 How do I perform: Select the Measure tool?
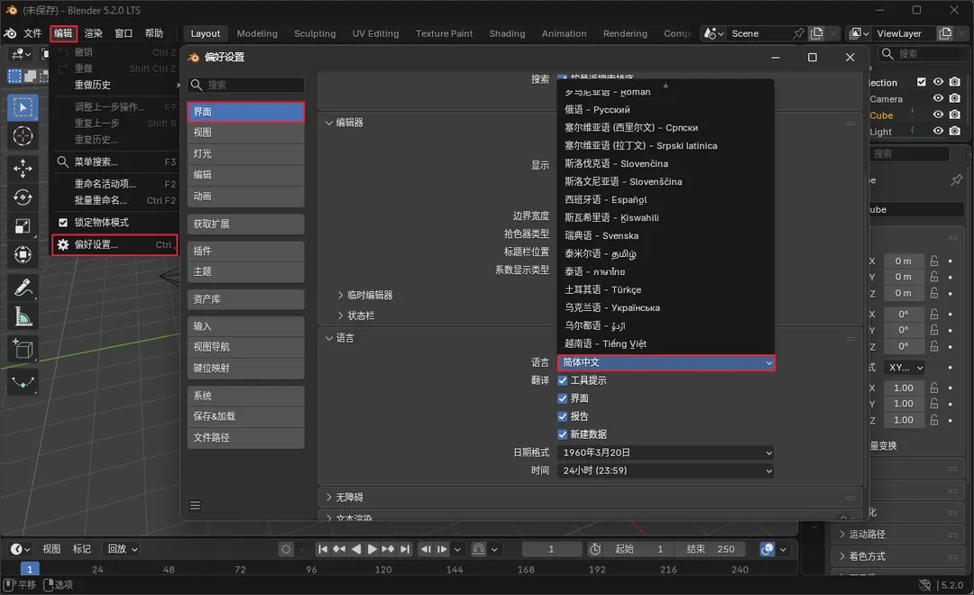pyautogui.click(x=23, y=316)
